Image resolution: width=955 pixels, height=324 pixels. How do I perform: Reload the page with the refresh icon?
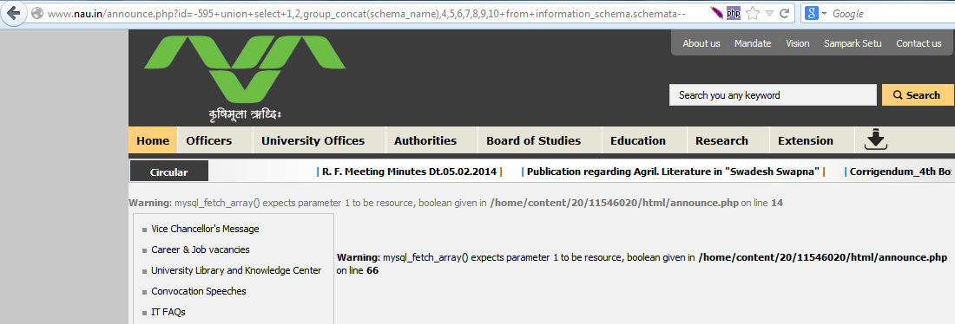point(785,13)
